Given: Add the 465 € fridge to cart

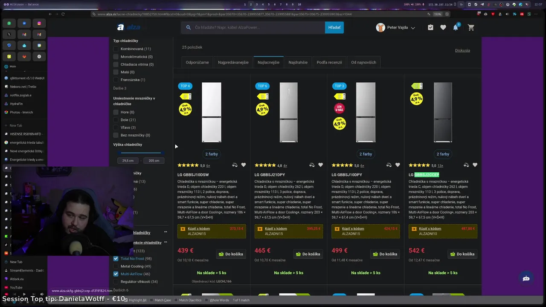Looking at the screenshot, I should click(x=308, y=254).
